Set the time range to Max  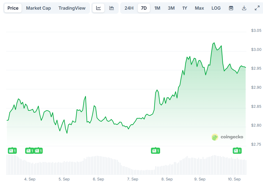[x=199, y=8]
